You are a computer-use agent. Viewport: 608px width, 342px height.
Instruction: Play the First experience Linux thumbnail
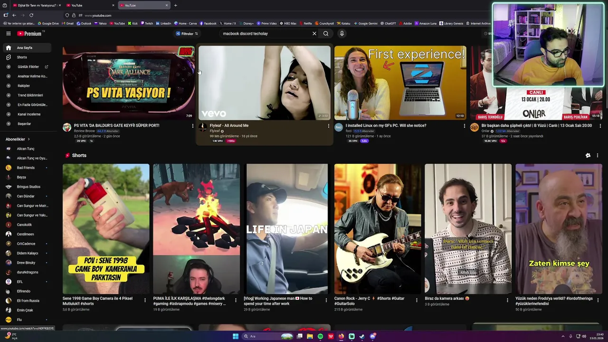[400, 83]
